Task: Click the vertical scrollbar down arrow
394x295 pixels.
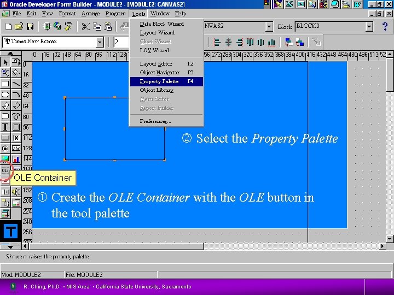Action: pyautogui.click(x=390, y=239)
